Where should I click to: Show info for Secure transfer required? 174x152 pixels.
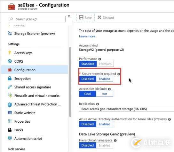pos(119,74)
